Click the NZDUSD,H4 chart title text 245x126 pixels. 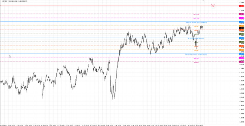tap(5, 1)
